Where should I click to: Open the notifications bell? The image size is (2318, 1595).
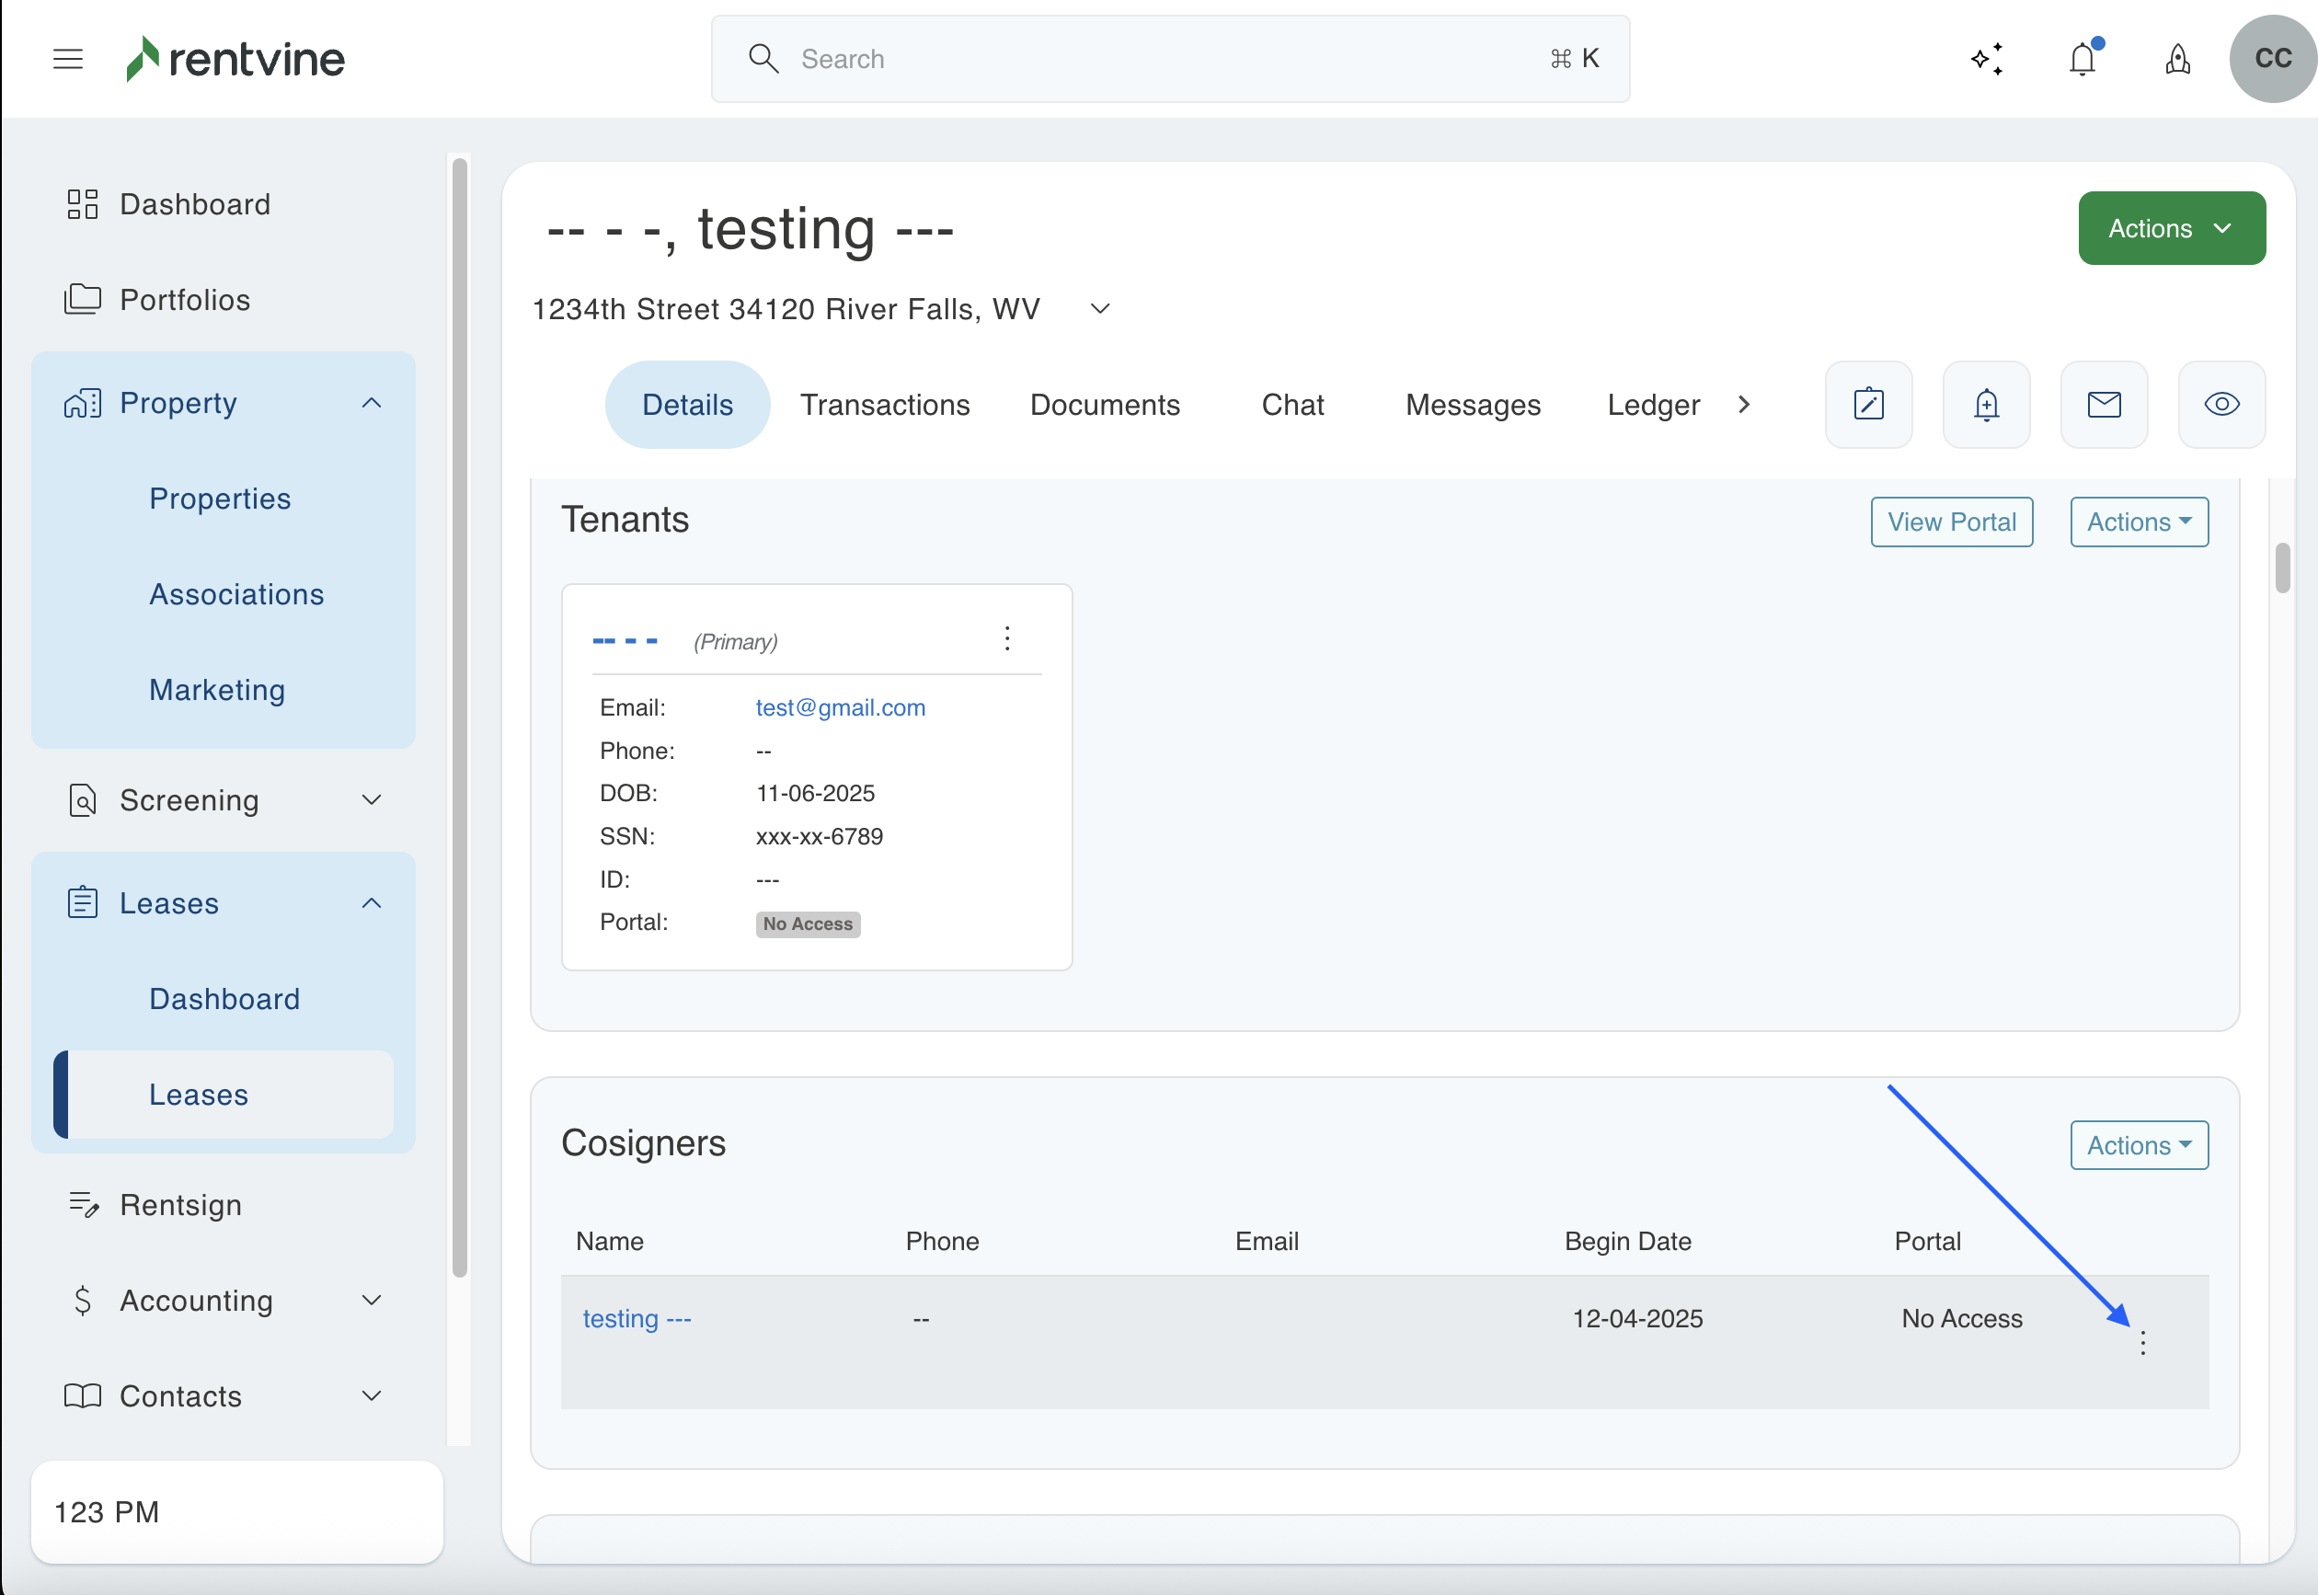[2083, 59]
